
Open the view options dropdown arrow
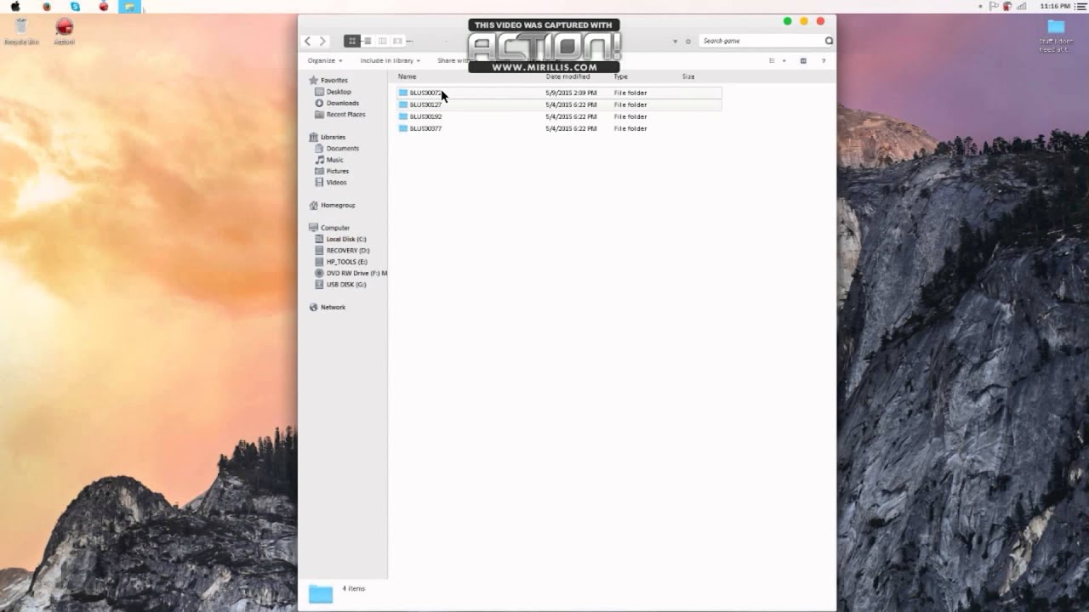click(784, 60)
